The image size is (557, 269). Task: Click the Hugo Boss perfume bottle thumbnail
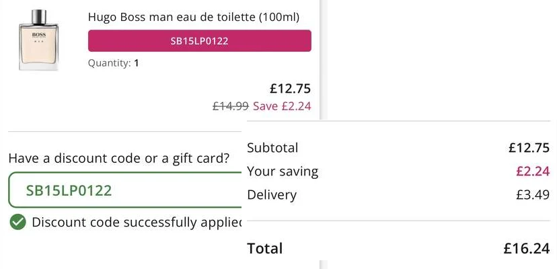pos(38,40)
